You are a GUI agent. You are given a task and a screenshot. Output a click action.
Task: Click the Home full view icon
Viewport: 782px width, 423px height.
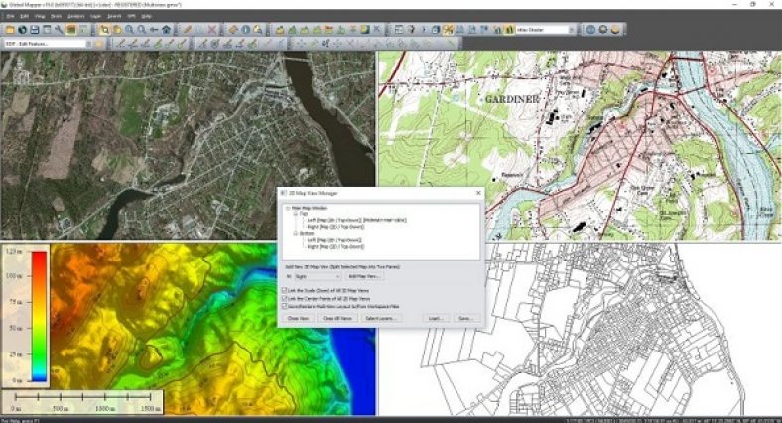point(167,30)
